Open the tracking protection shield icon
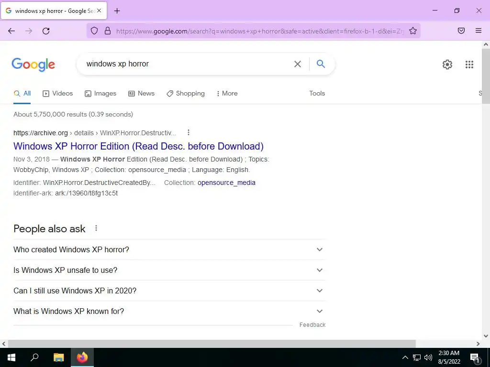The height and width of the screenshot is (367, 490). coord(94,31)
